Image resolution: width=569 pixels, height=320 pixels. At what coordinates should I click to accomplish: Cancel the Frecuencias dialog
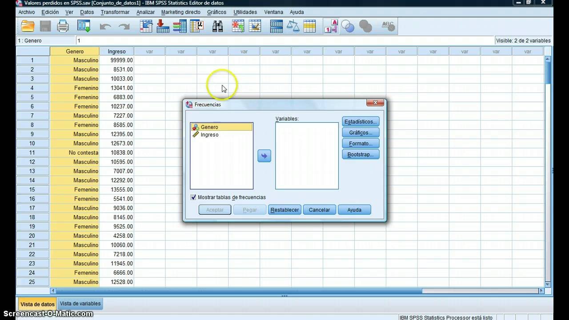pos(320,210)
